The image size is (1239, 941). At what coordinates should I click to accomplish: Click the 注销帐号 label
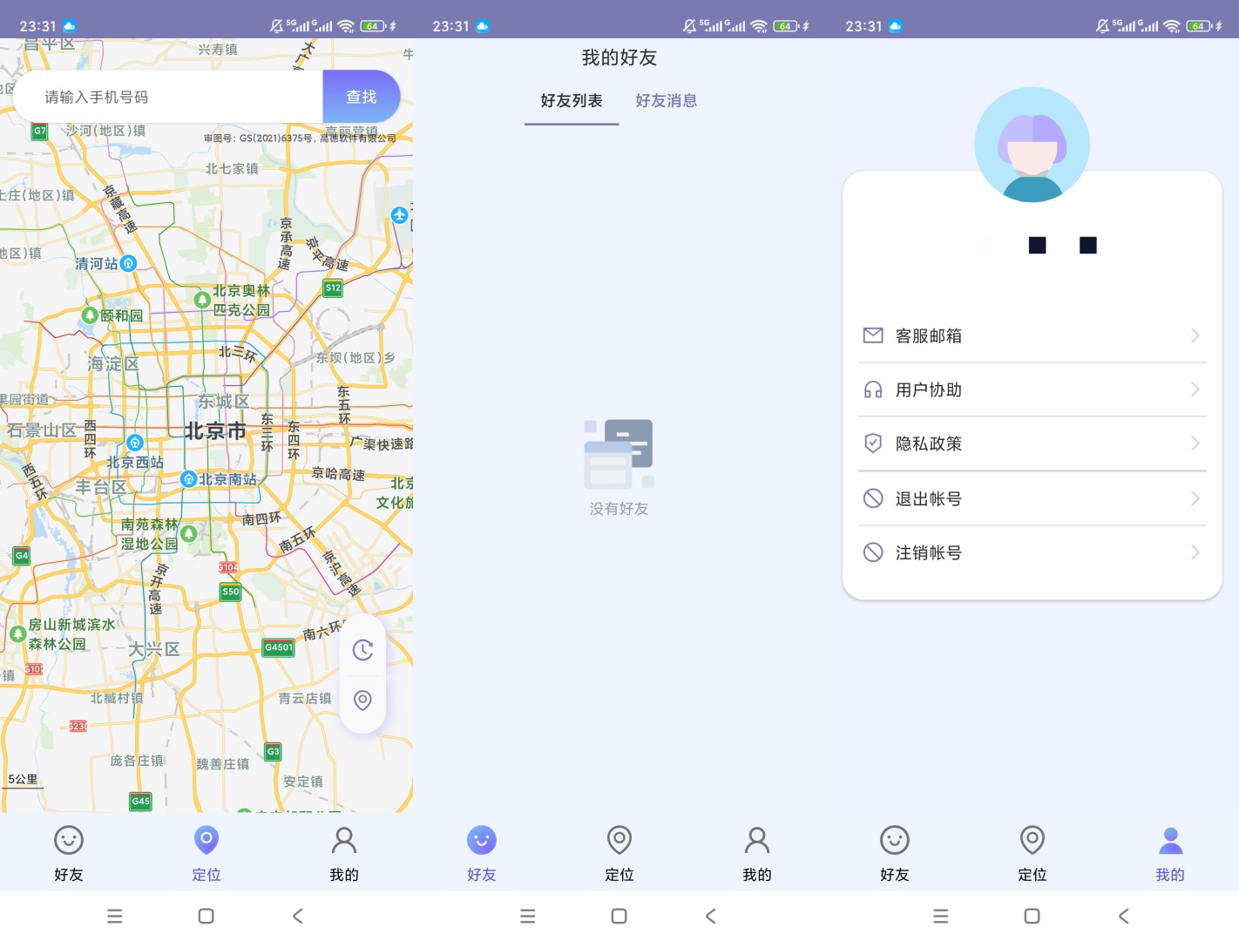coord(929,552)
